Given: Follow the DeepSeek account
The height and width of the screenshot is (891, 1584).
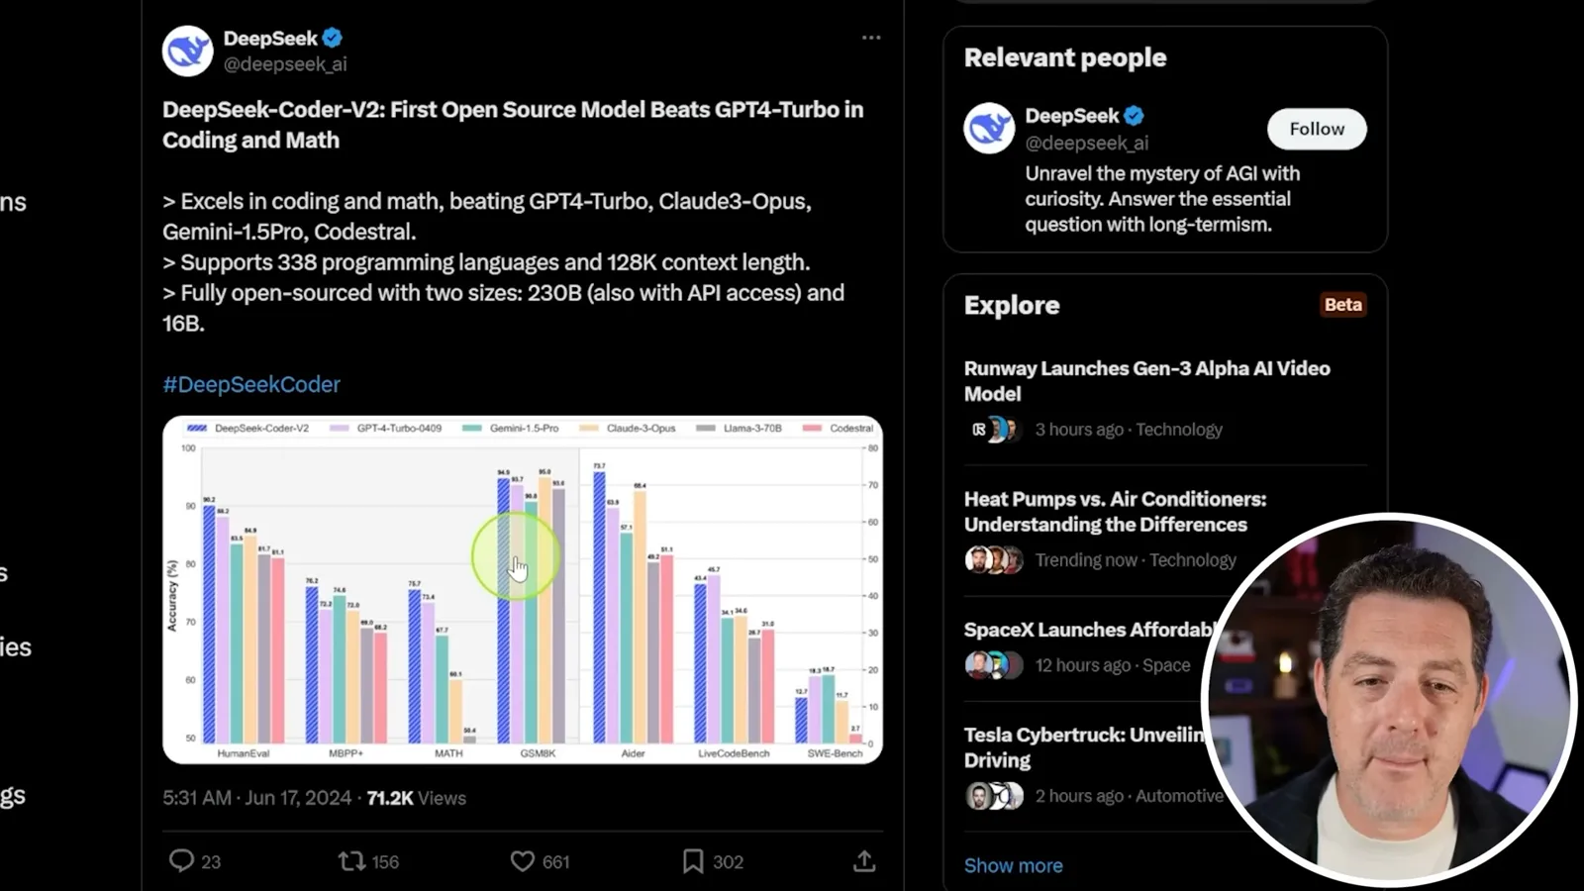Looking at the screenshot, I should click(x=1317, y=129).
